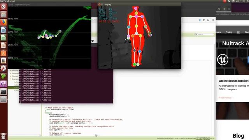Screen dimensions: 249x140
Task: Launch Firefox from the launcher
Action: click(4, 22)
